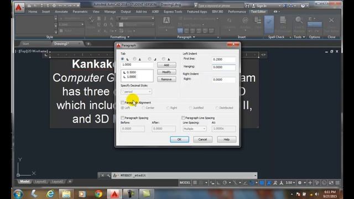
Task: Open the annotation scale 1:50 dropdown
Action: click(290, 183)
